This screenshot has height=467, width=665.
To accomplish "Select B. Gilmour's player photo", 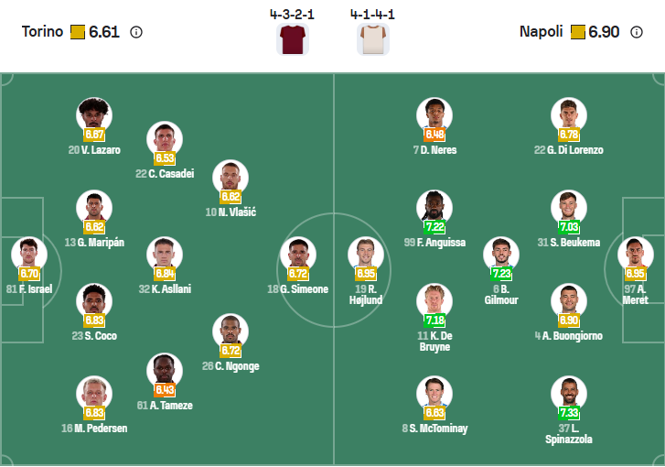I will (501, 254).
